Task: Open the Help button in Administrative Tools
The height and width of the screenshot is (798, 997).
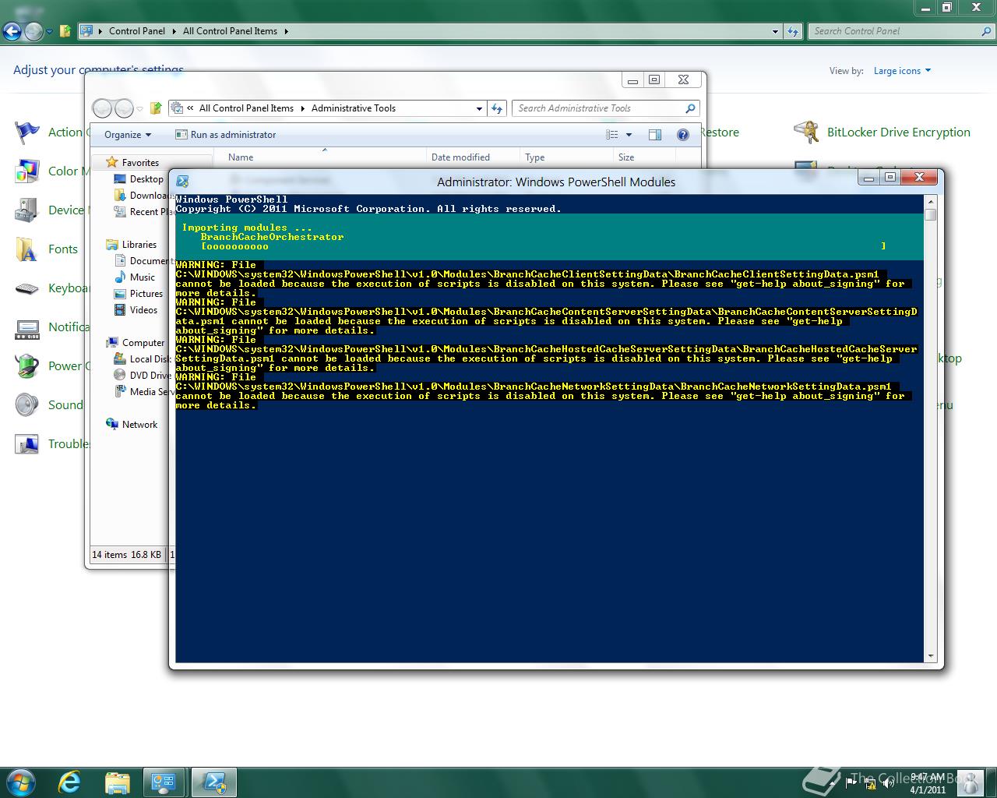Action: [683, 135]
